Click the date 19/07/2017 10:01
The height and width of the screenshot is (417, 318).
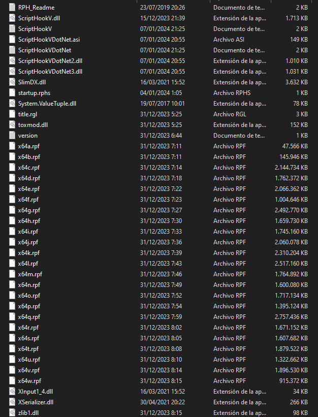[162, 104]
